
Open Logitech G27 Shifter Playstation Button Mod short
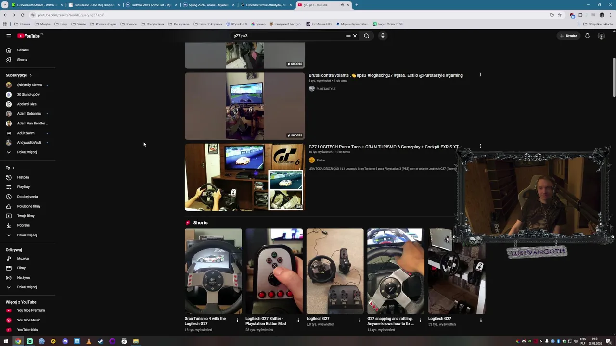coord(274,271)
